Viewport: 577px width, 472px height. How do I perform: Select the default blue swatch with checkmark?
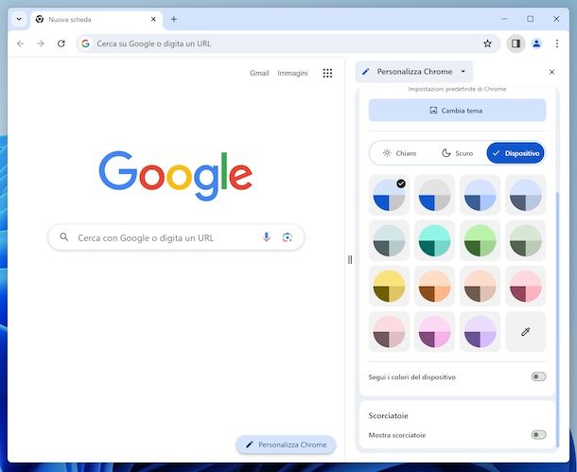pos(389,195)
